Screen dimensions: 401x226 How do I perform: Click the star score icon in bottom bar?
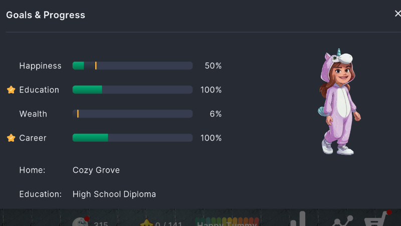(146, 223)
